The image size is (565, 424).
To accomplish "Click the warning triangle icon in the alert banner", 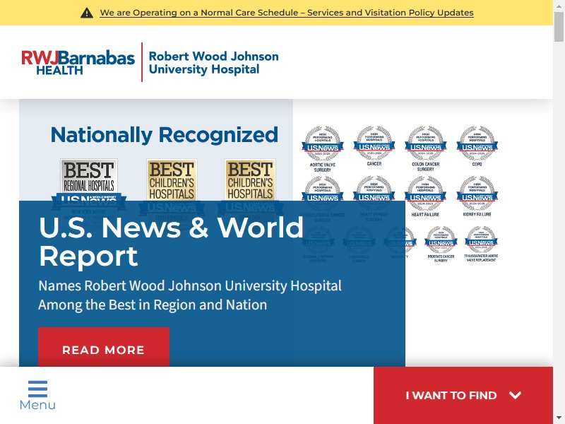I will 86,13.
